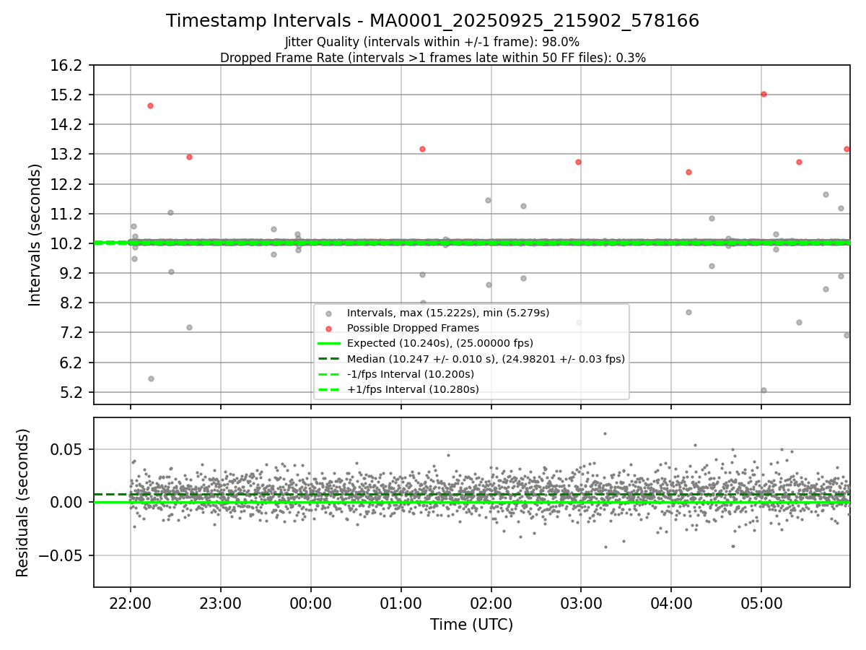Click the 'Residuals (seconds)' y-axis label
Viewport: 866px width, 650px height.
pos(23,503)
